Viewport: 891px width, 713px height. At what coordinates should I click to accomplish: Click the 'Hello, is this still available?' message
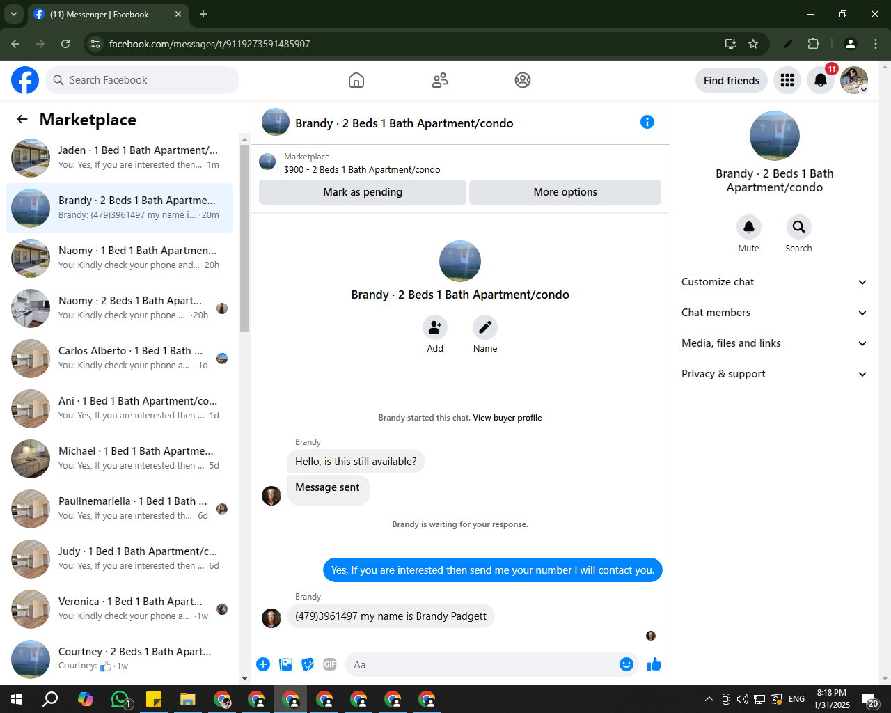[x=356, y=462]
